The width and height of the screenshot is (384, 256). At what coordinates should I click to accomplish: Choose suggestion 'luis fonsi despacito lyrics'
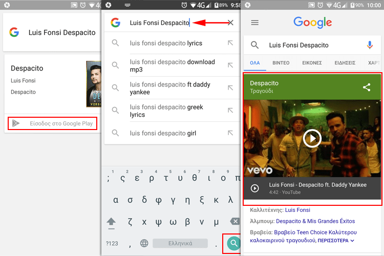point(166,43)
